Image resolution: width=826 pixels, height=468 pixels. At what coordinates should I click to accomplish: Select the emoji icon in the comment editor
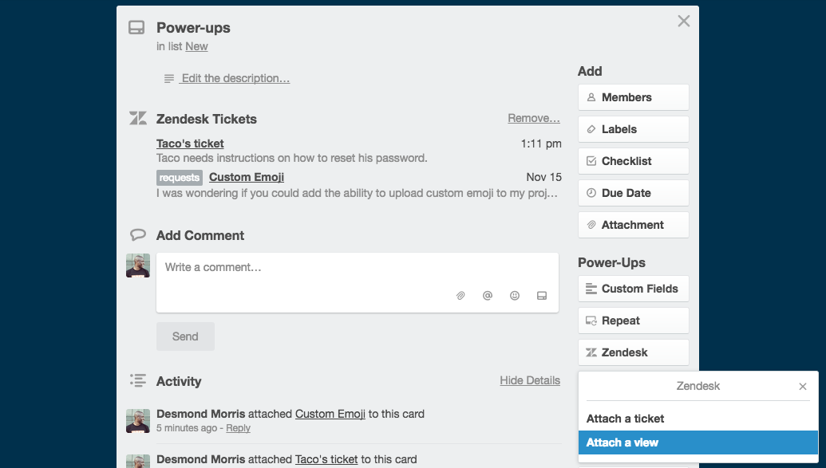[x=514, y=295]
